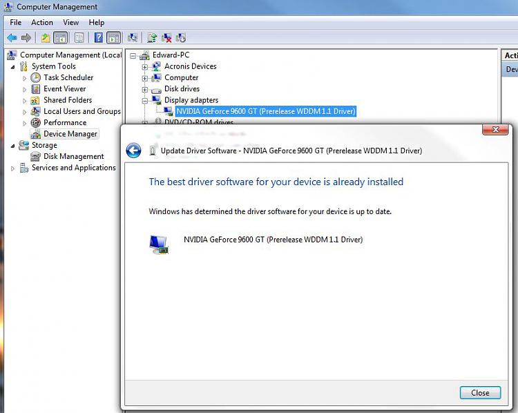
Task: Select the DVD/CD-ROM drives row
Action: [199, 122]
